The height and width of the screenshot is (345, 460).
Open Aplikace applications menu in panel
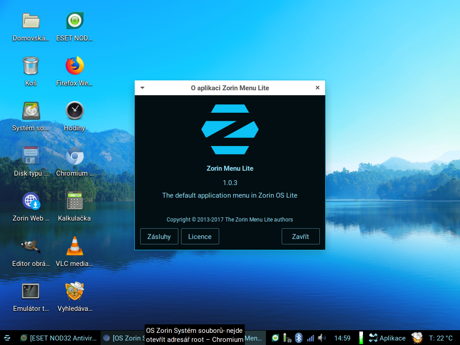point(387,338)
